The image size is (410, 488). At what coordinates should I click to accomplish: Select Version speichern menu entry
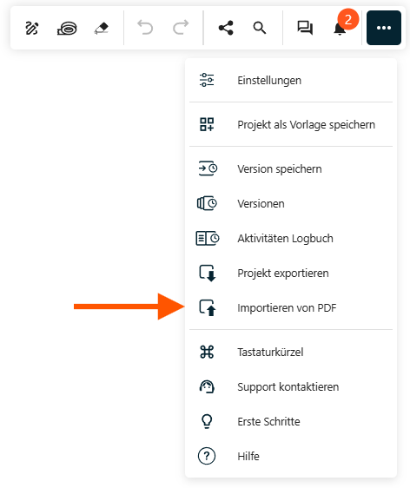(x=291, y=169)
